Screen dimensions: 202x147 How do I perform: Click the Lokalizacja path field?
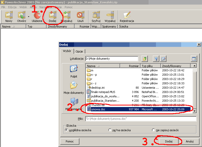point(112,59)
